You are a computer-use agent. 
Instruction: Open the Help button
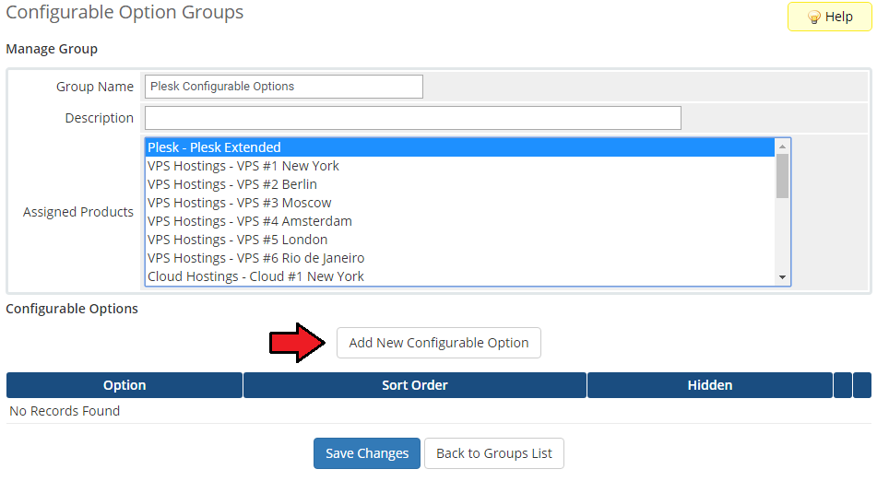(x=829, y=17)
